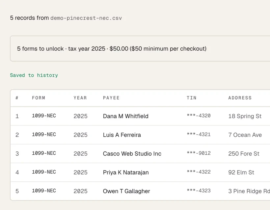Select payee Priya K Natarajan
Viewport: 270px width, 210px height.
[126, 172]
